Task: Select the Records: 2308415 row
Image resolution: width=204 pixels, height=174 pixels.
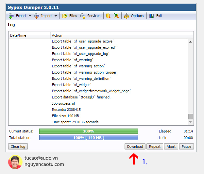Action: pyautogui.click(x=98, y=110)
